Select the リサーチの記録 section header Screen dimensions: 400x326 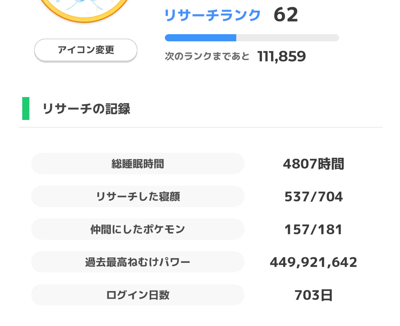click(x=86, y=109)
